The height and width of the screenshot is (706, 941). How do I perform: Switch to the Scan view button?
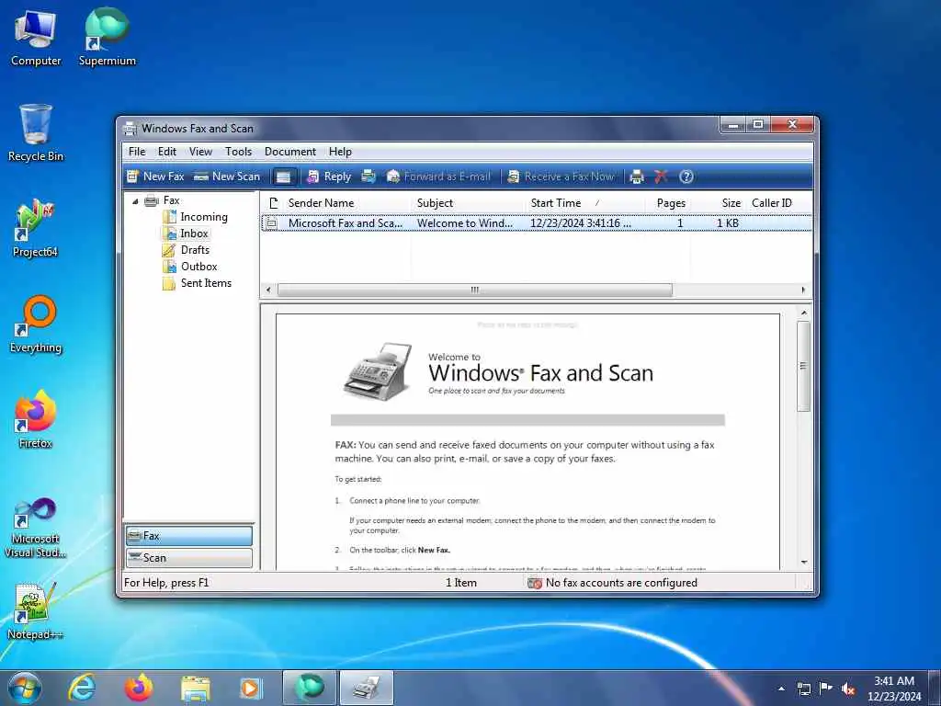tap(189, 558)
